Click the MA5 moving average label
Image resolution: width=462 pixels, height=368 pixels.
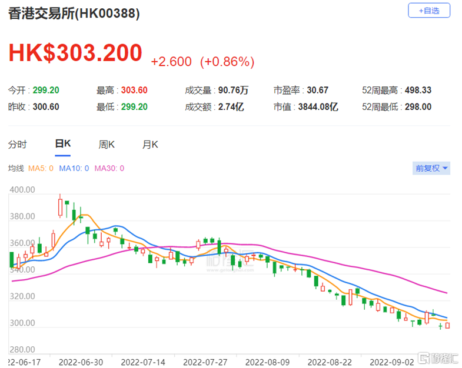point(41,168)
